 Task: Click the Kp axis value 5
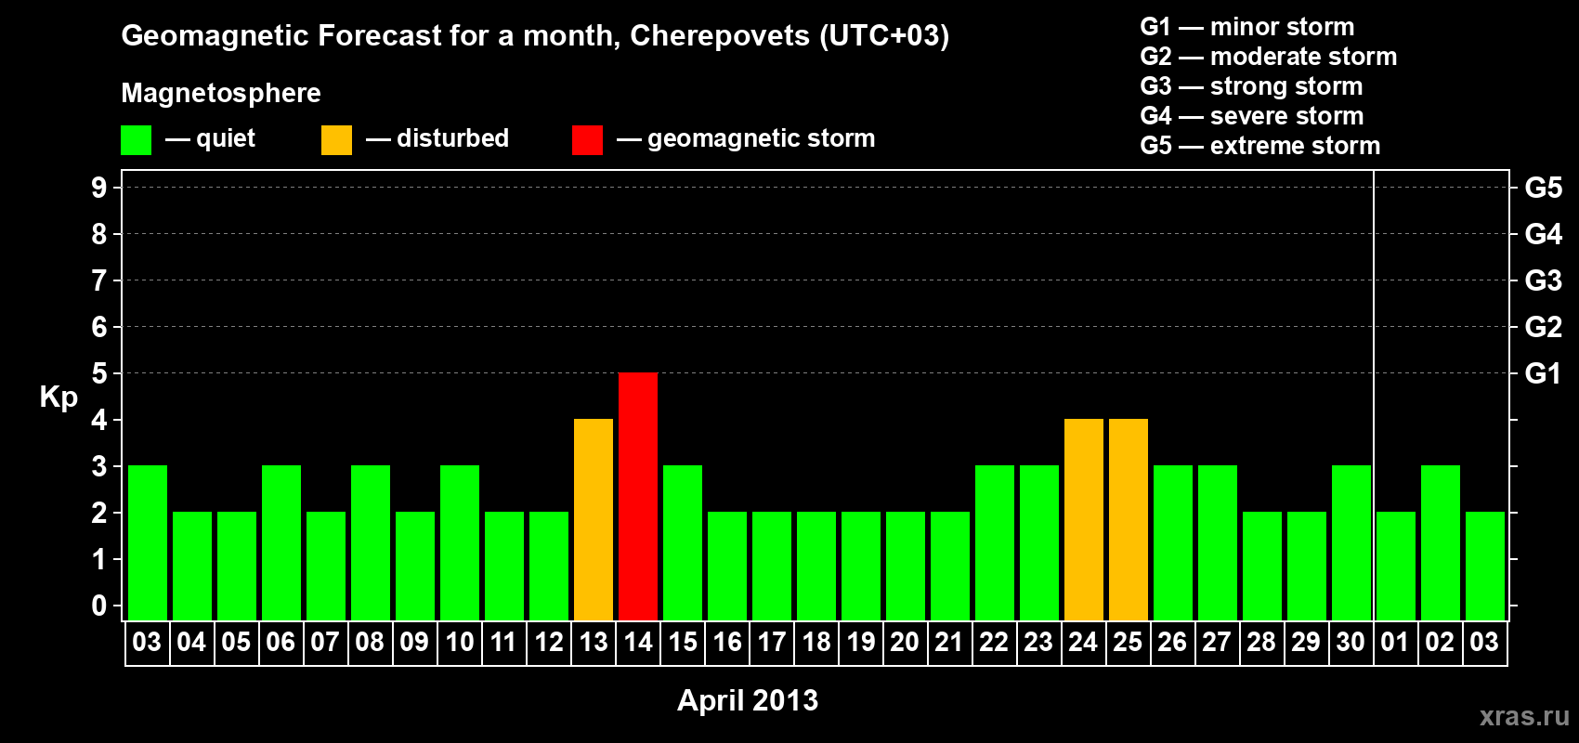click(x=99, y=373)
